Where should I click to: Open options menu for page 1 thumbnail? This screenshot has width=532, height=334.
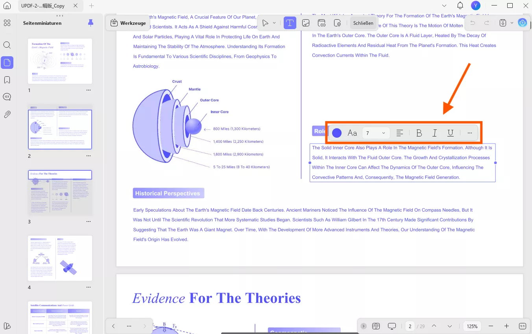click(89, 90)
